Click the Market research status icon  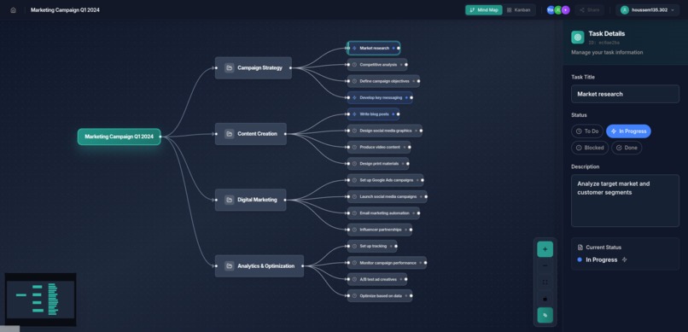click(x=354, y=49)
